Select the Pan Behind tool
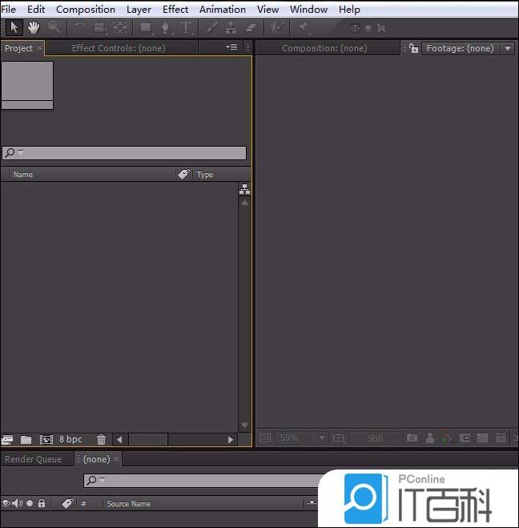 (120, 27)
